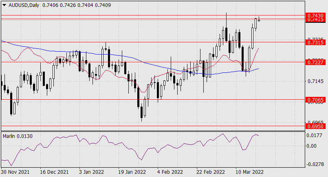Select the 0.6950 red price level label

(315, 126)
